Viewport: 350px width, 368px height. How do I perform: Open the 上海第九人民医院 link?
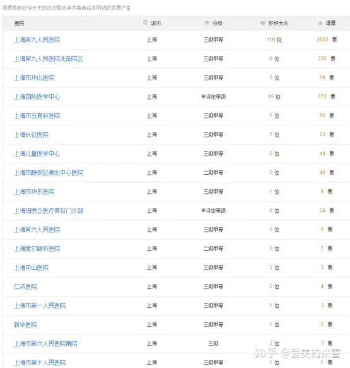37,40
